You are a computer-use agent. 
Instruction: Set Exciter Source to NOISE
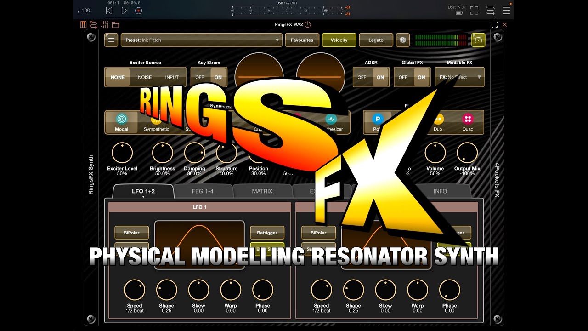point(145,77)
